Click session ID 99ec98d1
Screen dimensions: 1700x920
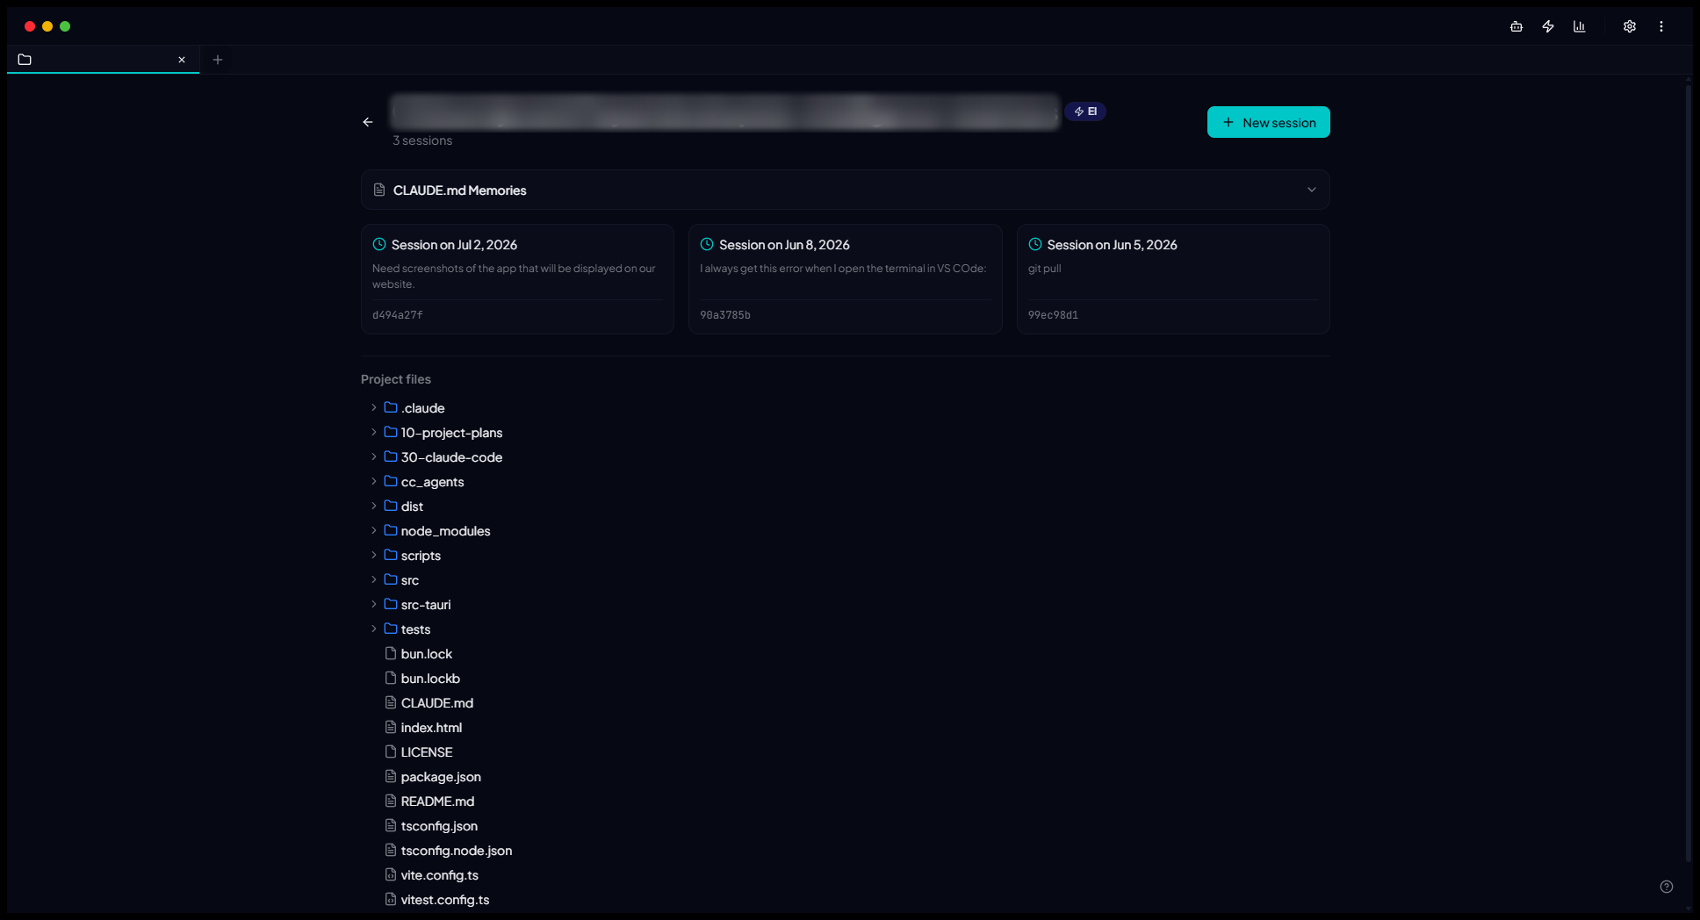[x=1053, y=315]
